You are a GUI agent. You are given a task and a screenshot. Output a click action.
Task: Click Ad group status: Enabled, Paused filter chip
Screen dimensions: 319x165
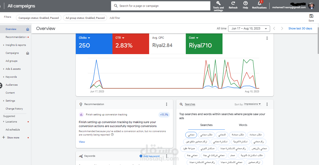point(85,18)
